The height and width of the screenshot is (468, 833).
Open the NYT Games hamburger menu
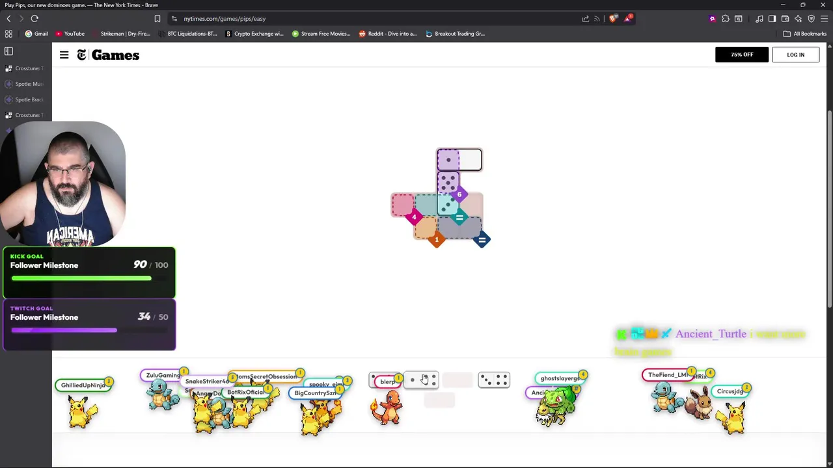click(64, 55)
